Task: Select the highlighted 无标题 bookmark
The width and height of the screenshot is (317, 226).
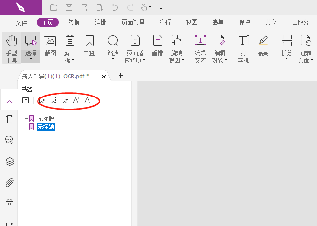Action: [46, 127]
